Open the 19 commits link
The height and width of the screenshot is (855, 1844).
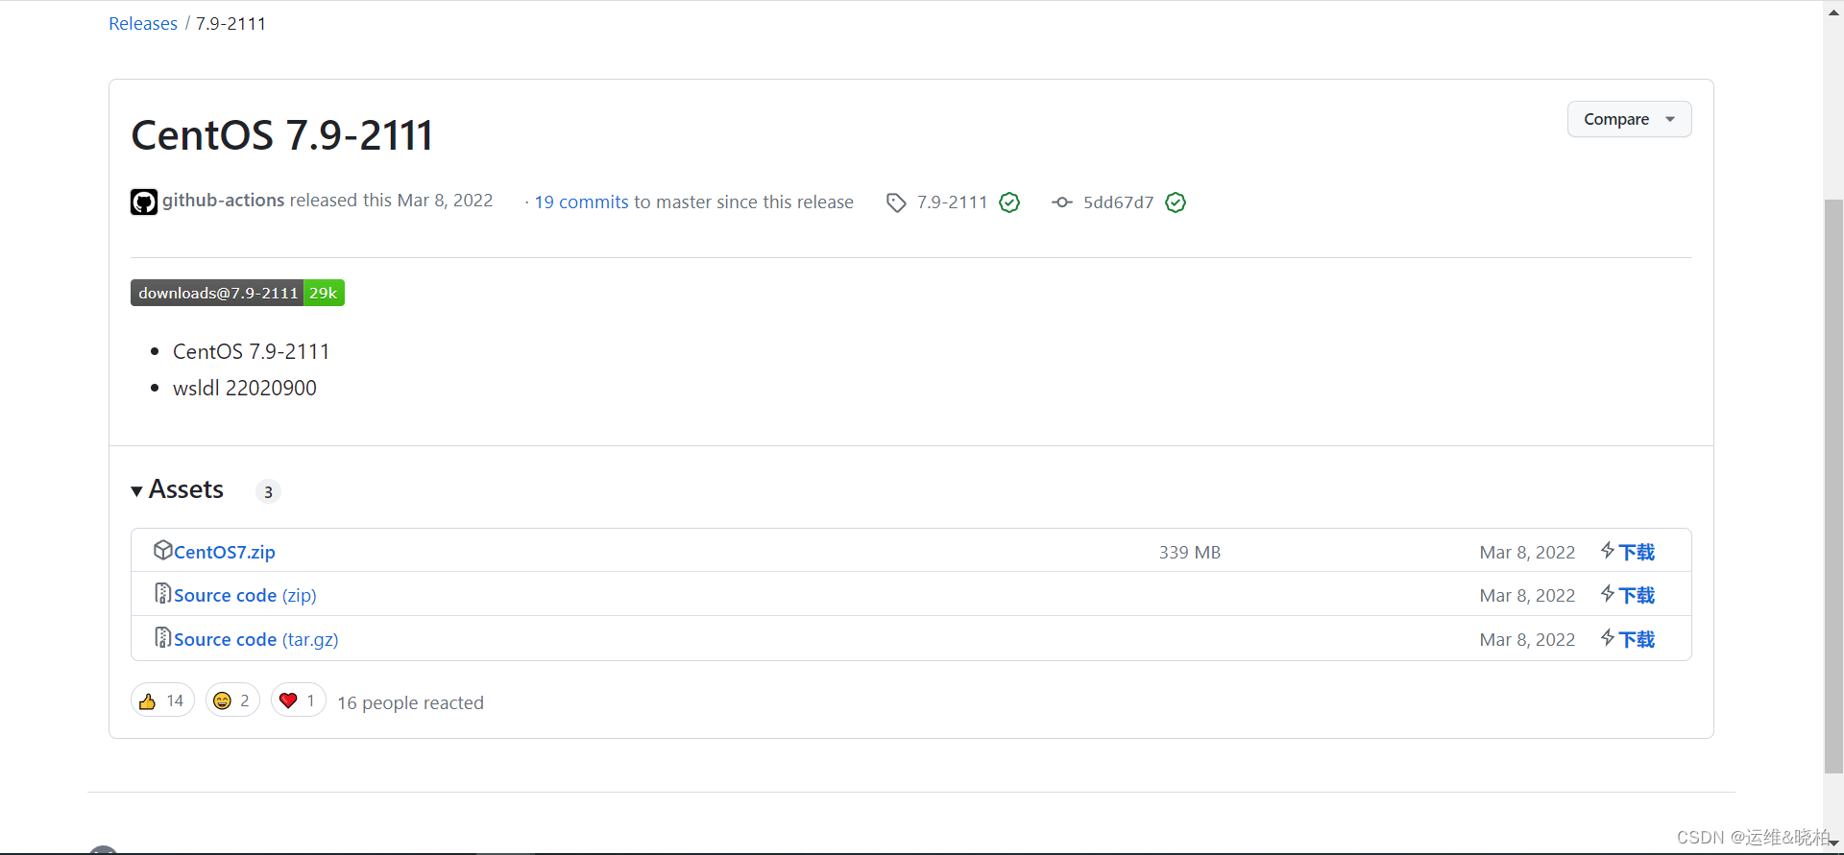point(581,202)
